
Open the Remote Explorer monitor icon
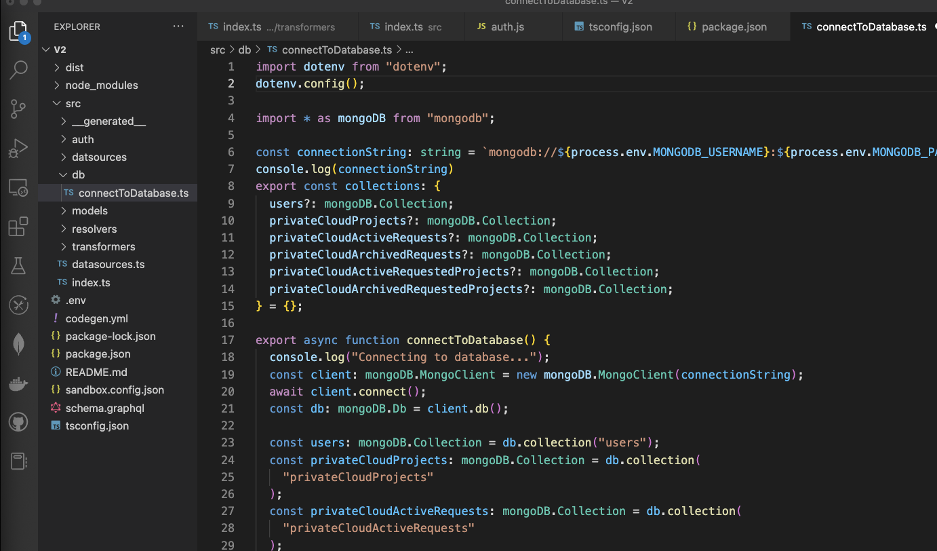click(x=18, y=188)
